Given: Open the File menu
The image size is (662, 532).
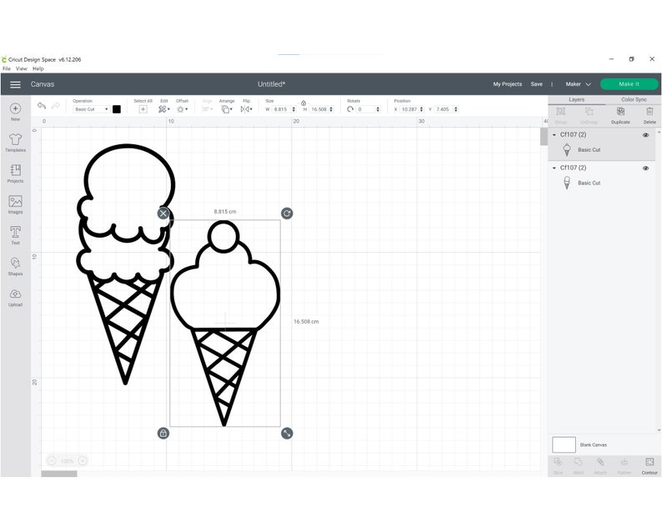Looking at the screenshot, I should click(7, 69).
